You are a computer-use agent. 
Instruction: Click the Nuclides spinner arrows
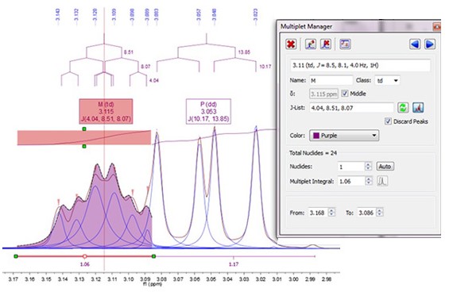pyautogui.click(x=368, y=167)
